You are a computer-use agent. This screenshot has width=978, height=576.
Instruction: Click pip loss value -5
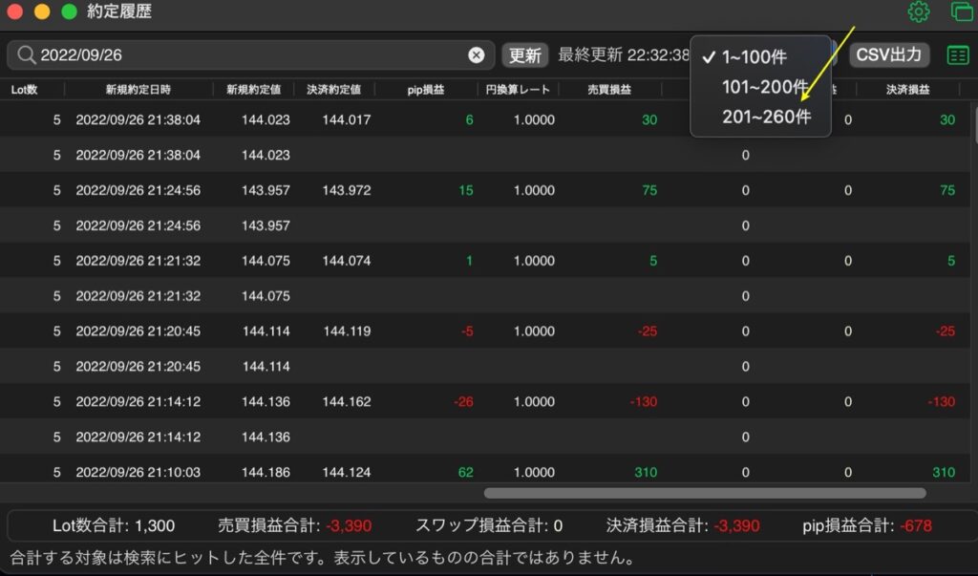click(x=466, y=331)
